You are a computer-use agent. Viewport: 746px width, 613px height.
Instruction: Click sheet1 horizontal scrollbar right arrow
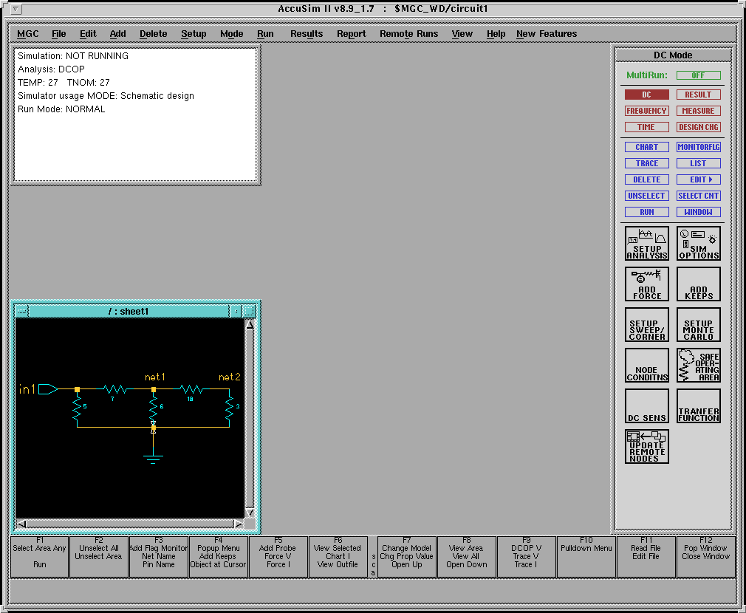click(x=239, y=524)
